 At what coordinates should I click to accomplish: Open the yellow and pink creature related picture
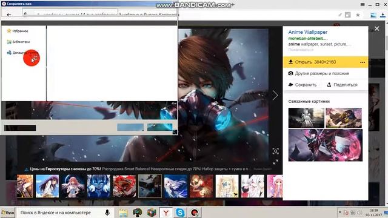point(344,117)
